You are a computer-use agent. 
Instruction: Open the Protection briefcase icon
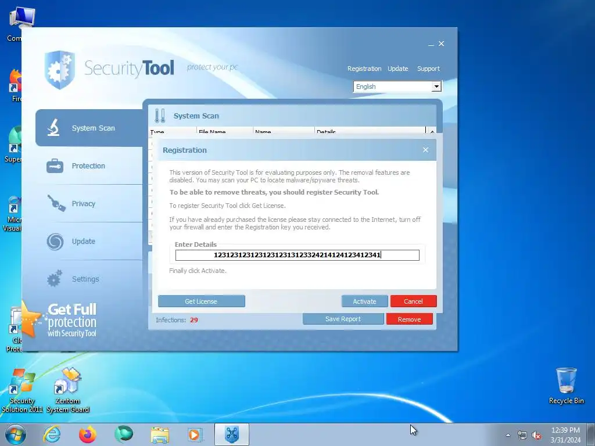[55, 166]
